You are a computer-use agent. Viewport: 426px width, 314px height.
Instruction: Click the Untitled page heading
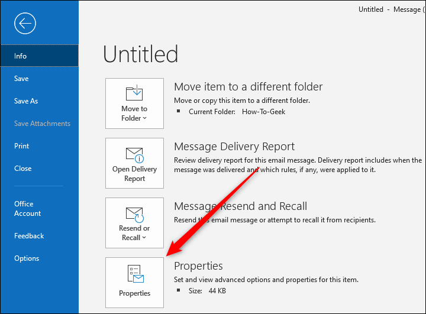tap(140, 54)
